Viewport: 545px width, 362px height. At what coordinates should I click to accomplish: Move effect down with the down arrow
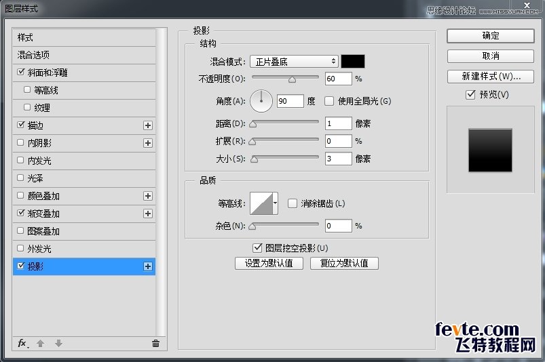(x=59, y=343)
